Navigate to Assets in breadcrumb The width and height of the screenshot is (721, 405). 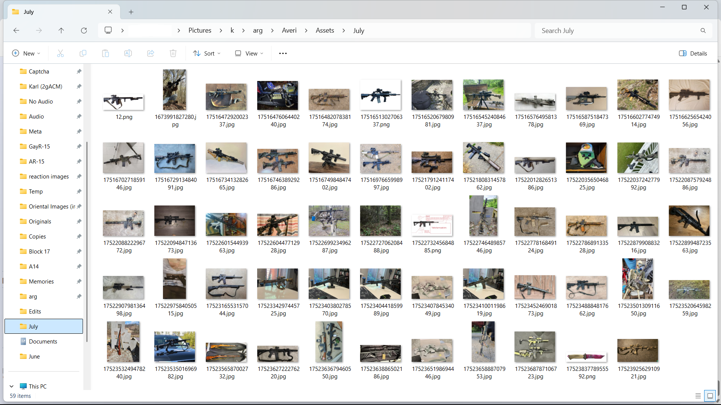coord(325,30)
